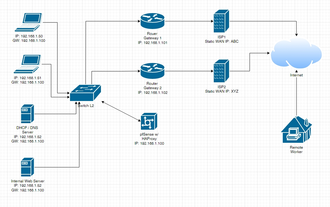Select the 'Internet' text under the cloud

296,75
